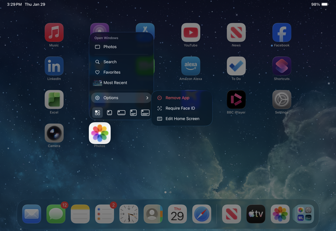
Task: Open Mail from the dock
Action: [x=31, y=214]
